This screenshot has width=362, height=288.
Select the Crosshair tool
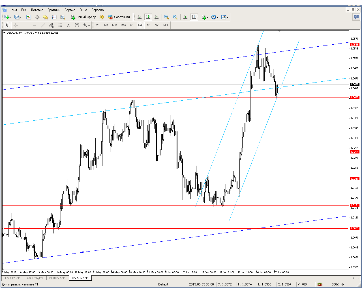click(16, 25)
